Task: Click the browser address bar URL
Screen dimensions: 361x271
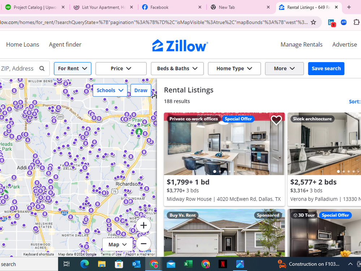Action: pos(153,22)
